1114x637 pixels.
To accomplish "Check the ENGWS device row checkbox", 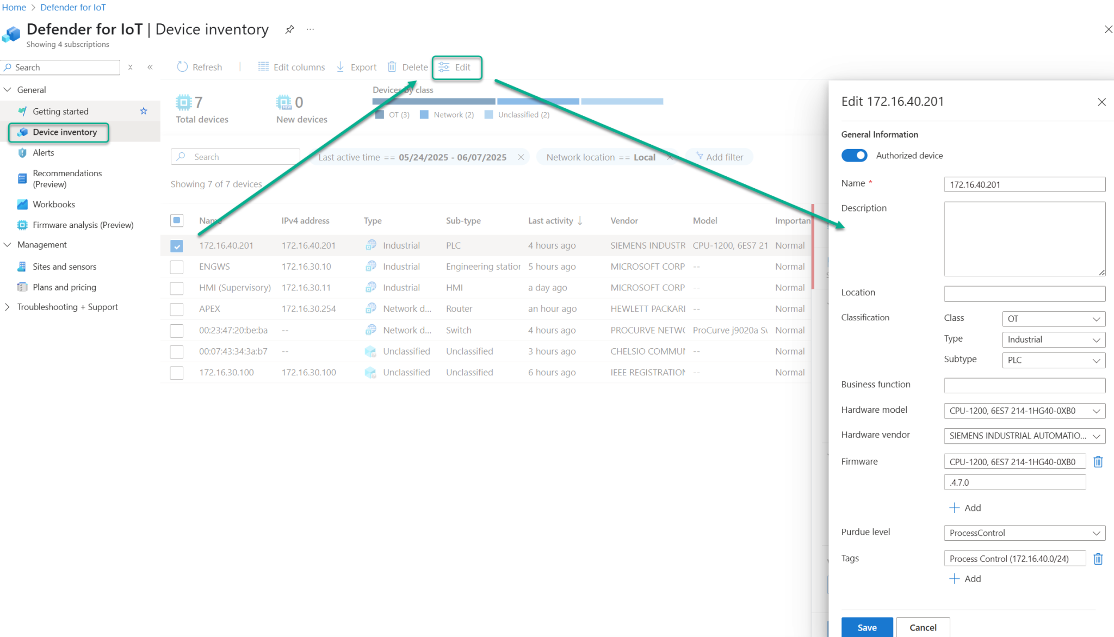I will [x=177, y=267].
